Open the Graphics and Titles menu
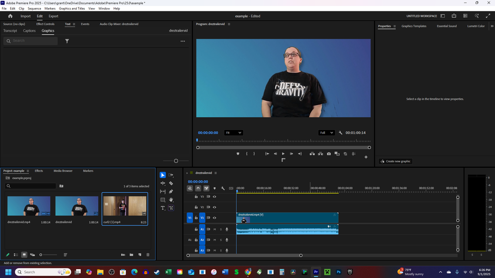 72,8
